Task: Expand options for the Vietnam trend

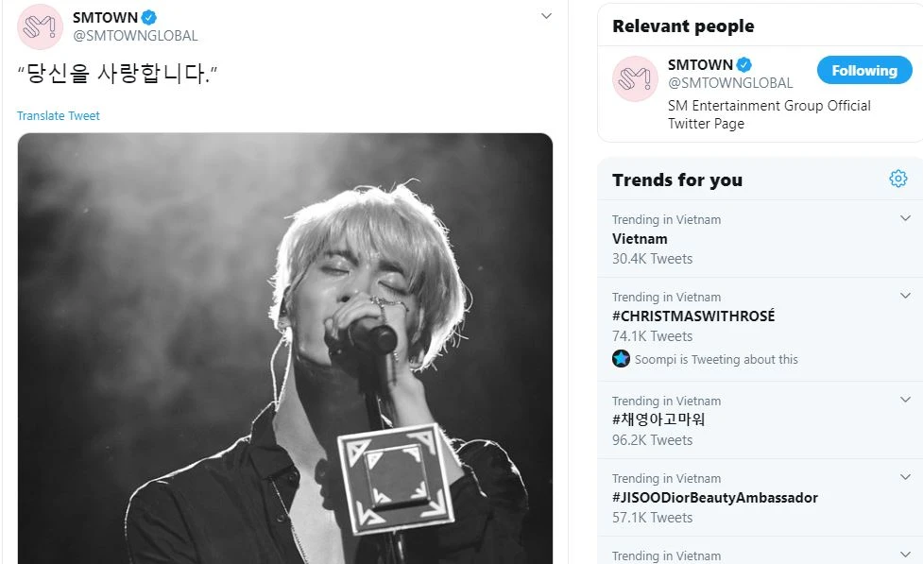Action: 905,219
